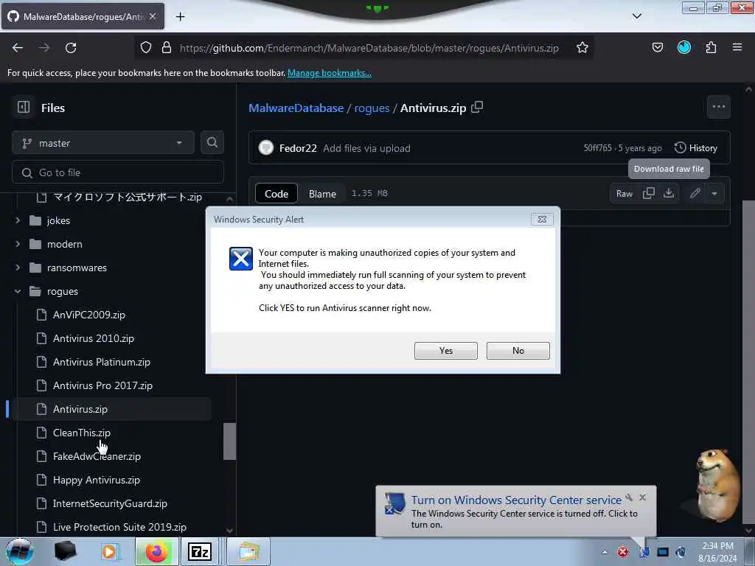Focus the Go to file search field

click(118, 172)
